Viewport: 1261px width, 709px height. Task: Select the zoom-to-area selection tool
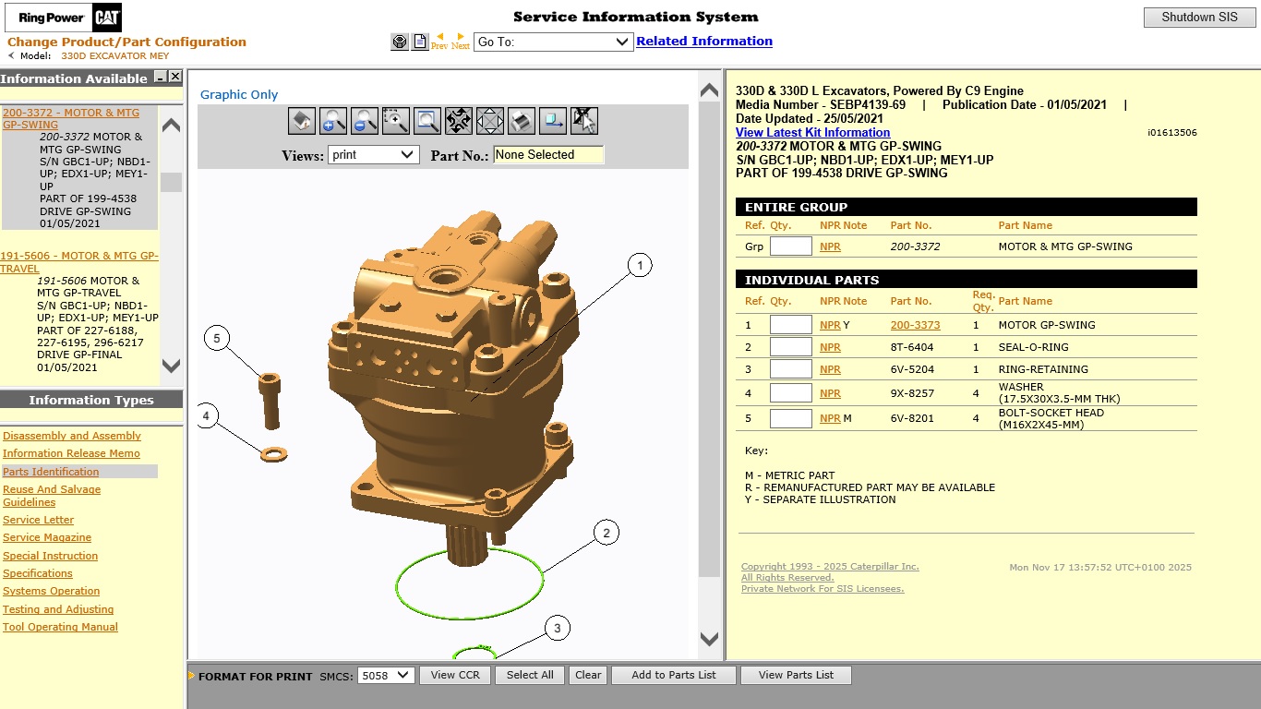coord(396,120)
